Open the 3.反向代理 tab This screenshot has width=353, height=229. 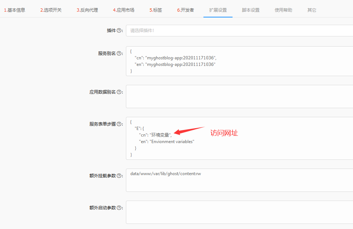87,10
